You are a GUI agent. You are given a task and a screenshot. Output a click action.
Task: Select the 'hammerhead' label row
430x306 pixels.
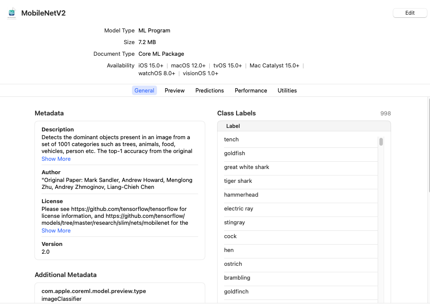coord(301,195)
